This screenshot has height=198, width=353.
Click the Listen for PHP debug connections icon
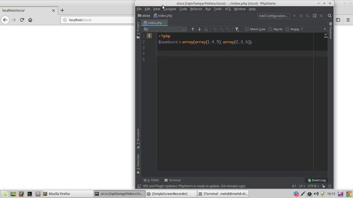click(314, 16)
